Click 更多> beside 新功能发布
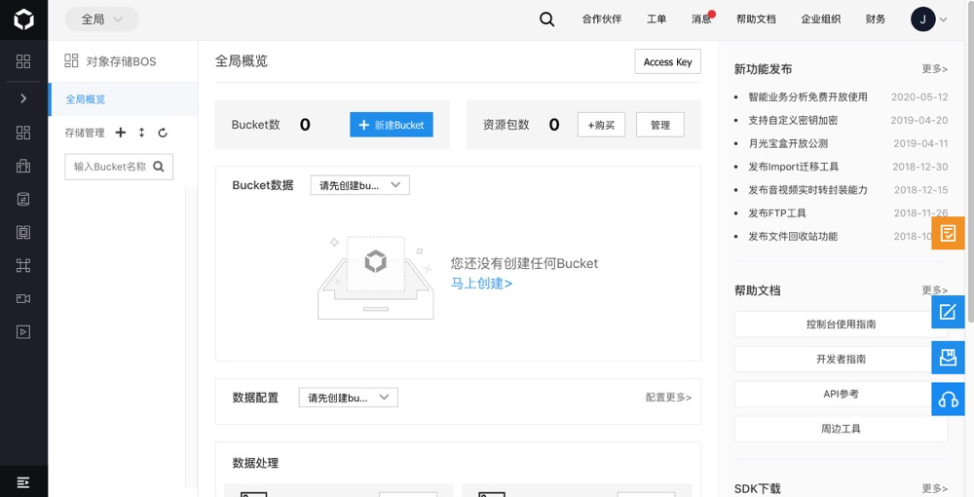This screenshot has width=974, height=497. pyautogui.click(x=935, y=69)
